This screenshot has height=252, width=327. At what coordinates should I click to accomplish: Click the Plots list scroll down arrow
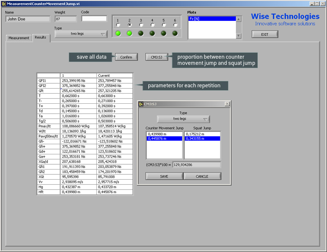pyautogui.click(x=239, y=36)
